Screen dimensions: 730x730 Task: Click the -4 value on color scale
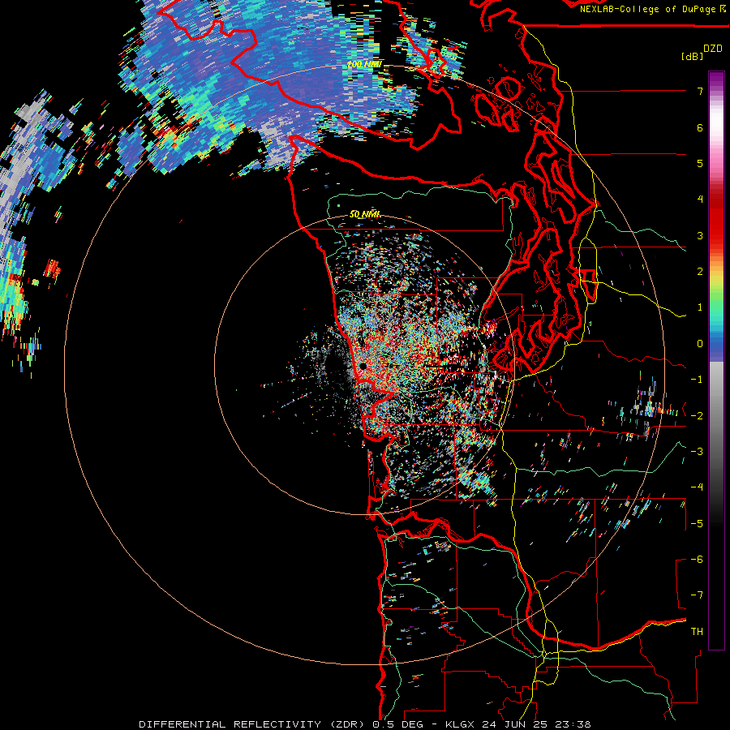click(x=697, y=487)
